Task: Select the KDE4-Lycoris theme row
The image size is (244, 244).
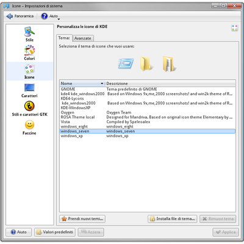Action: click(x=148, y=98)
